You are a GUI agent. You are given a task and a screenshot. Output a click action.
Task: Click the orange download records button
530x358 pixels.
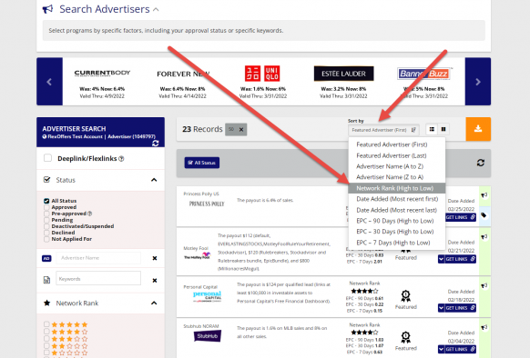(478, 129)
